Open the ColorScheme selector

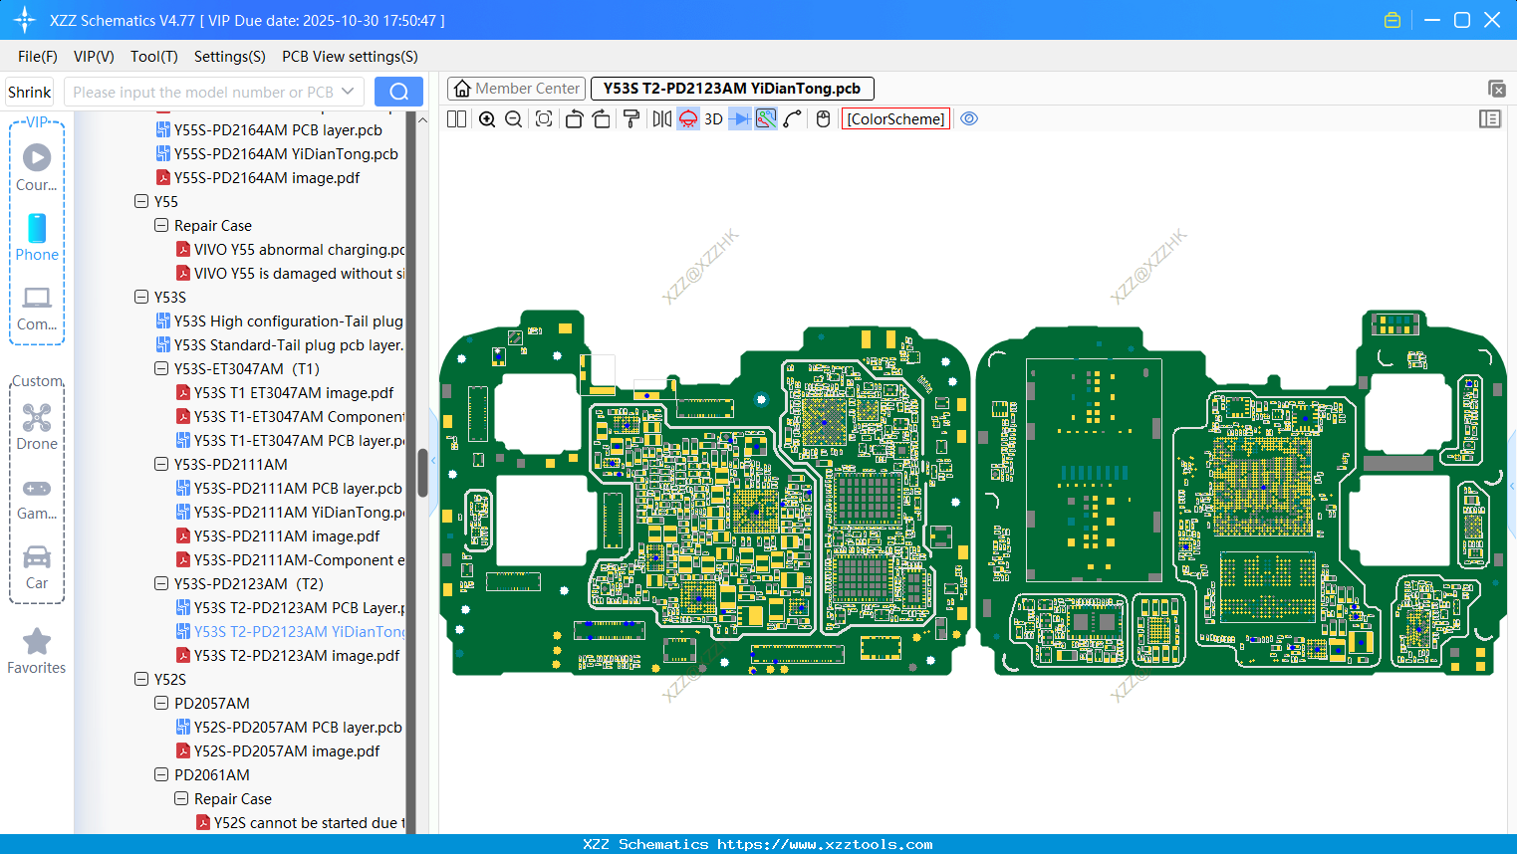point(895,119)
